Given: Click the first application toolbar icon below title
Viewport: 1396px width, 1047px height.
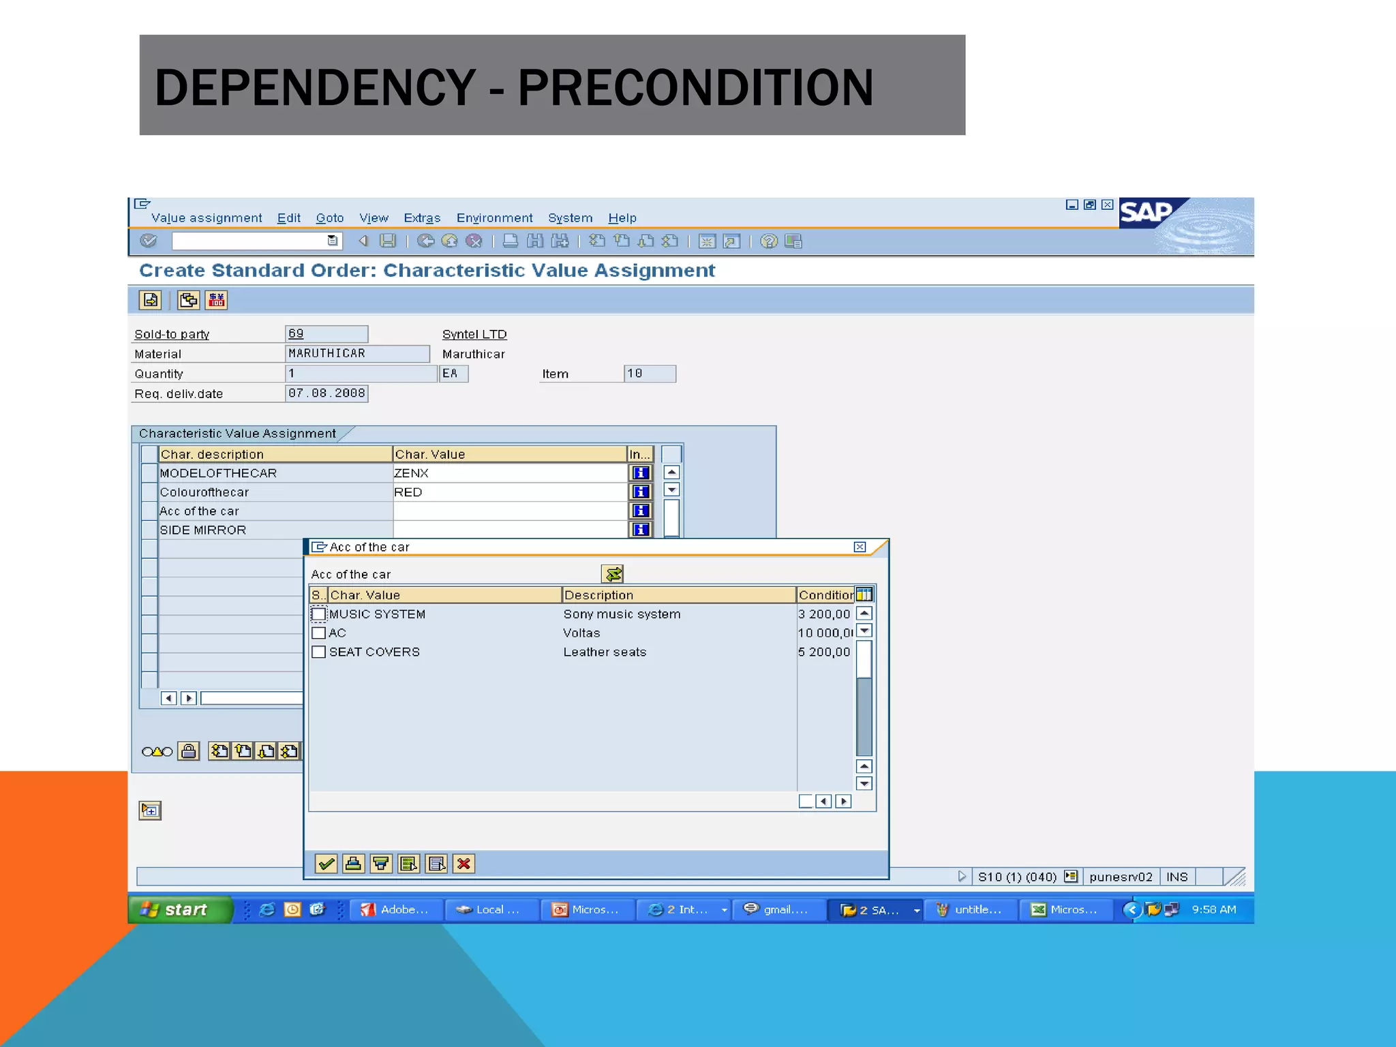Looking at the screenshot, I should coord(150,300).
